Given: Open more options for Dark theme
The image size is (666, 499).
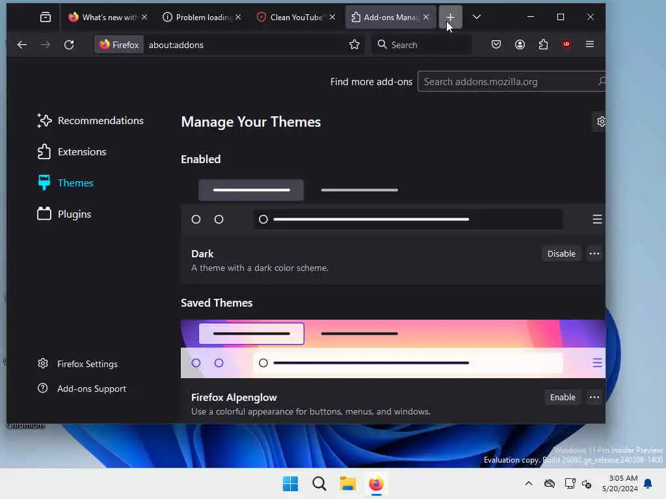Looking at the screenshot, I should (594, 254).
